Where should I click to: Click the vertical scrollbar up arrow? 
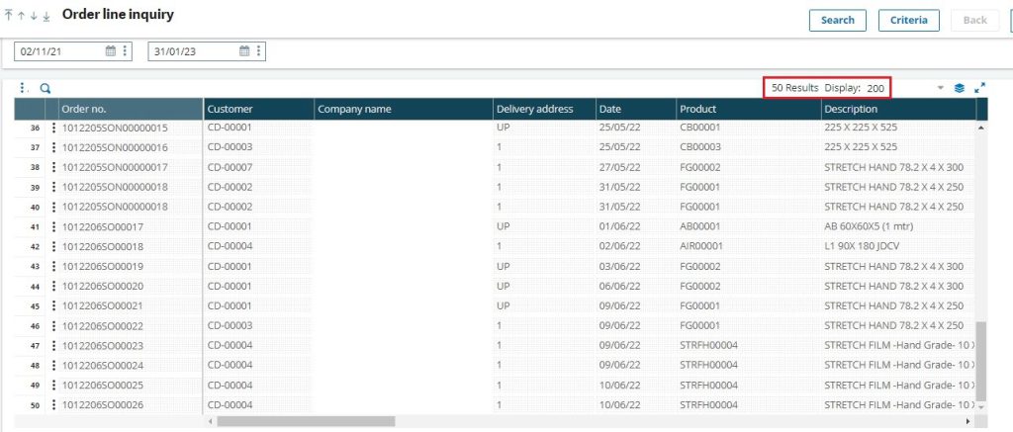[982, 128]
